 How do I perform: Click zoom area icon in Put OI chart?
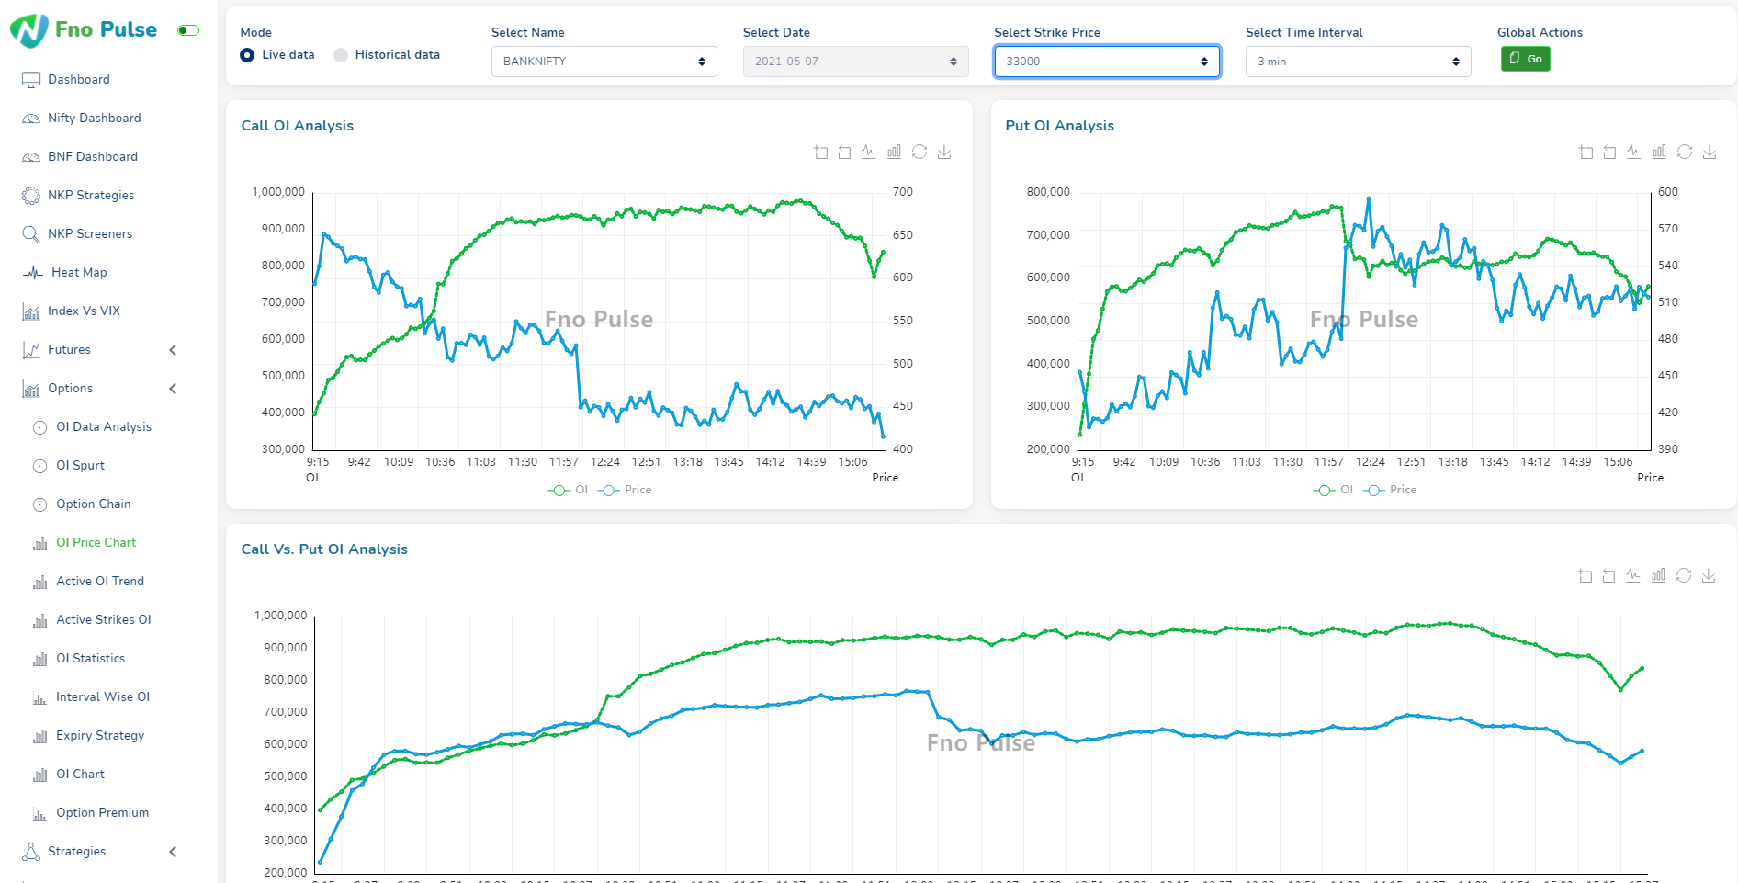coord(1586,152)
